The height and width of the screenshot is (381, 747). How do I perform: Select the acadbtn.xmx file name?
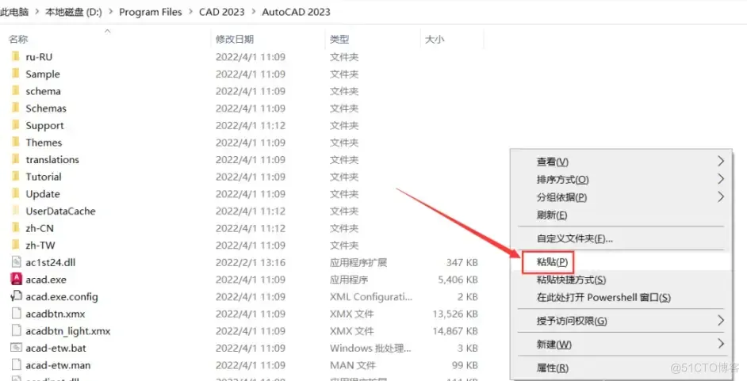point(56,314)
